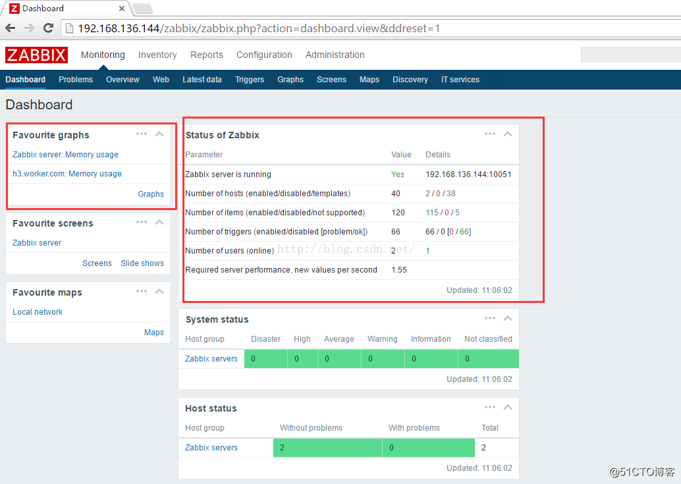Open the Reports menu
The image size is (681, 484).
[x=207, y=55]
